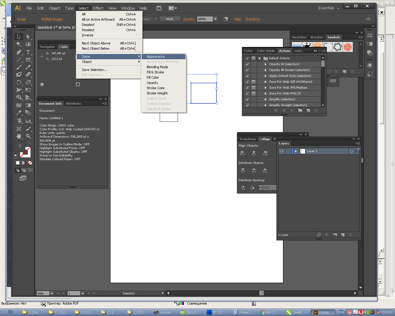Collapse the Default Actions set
395x316 pixels.
point(260,58)
